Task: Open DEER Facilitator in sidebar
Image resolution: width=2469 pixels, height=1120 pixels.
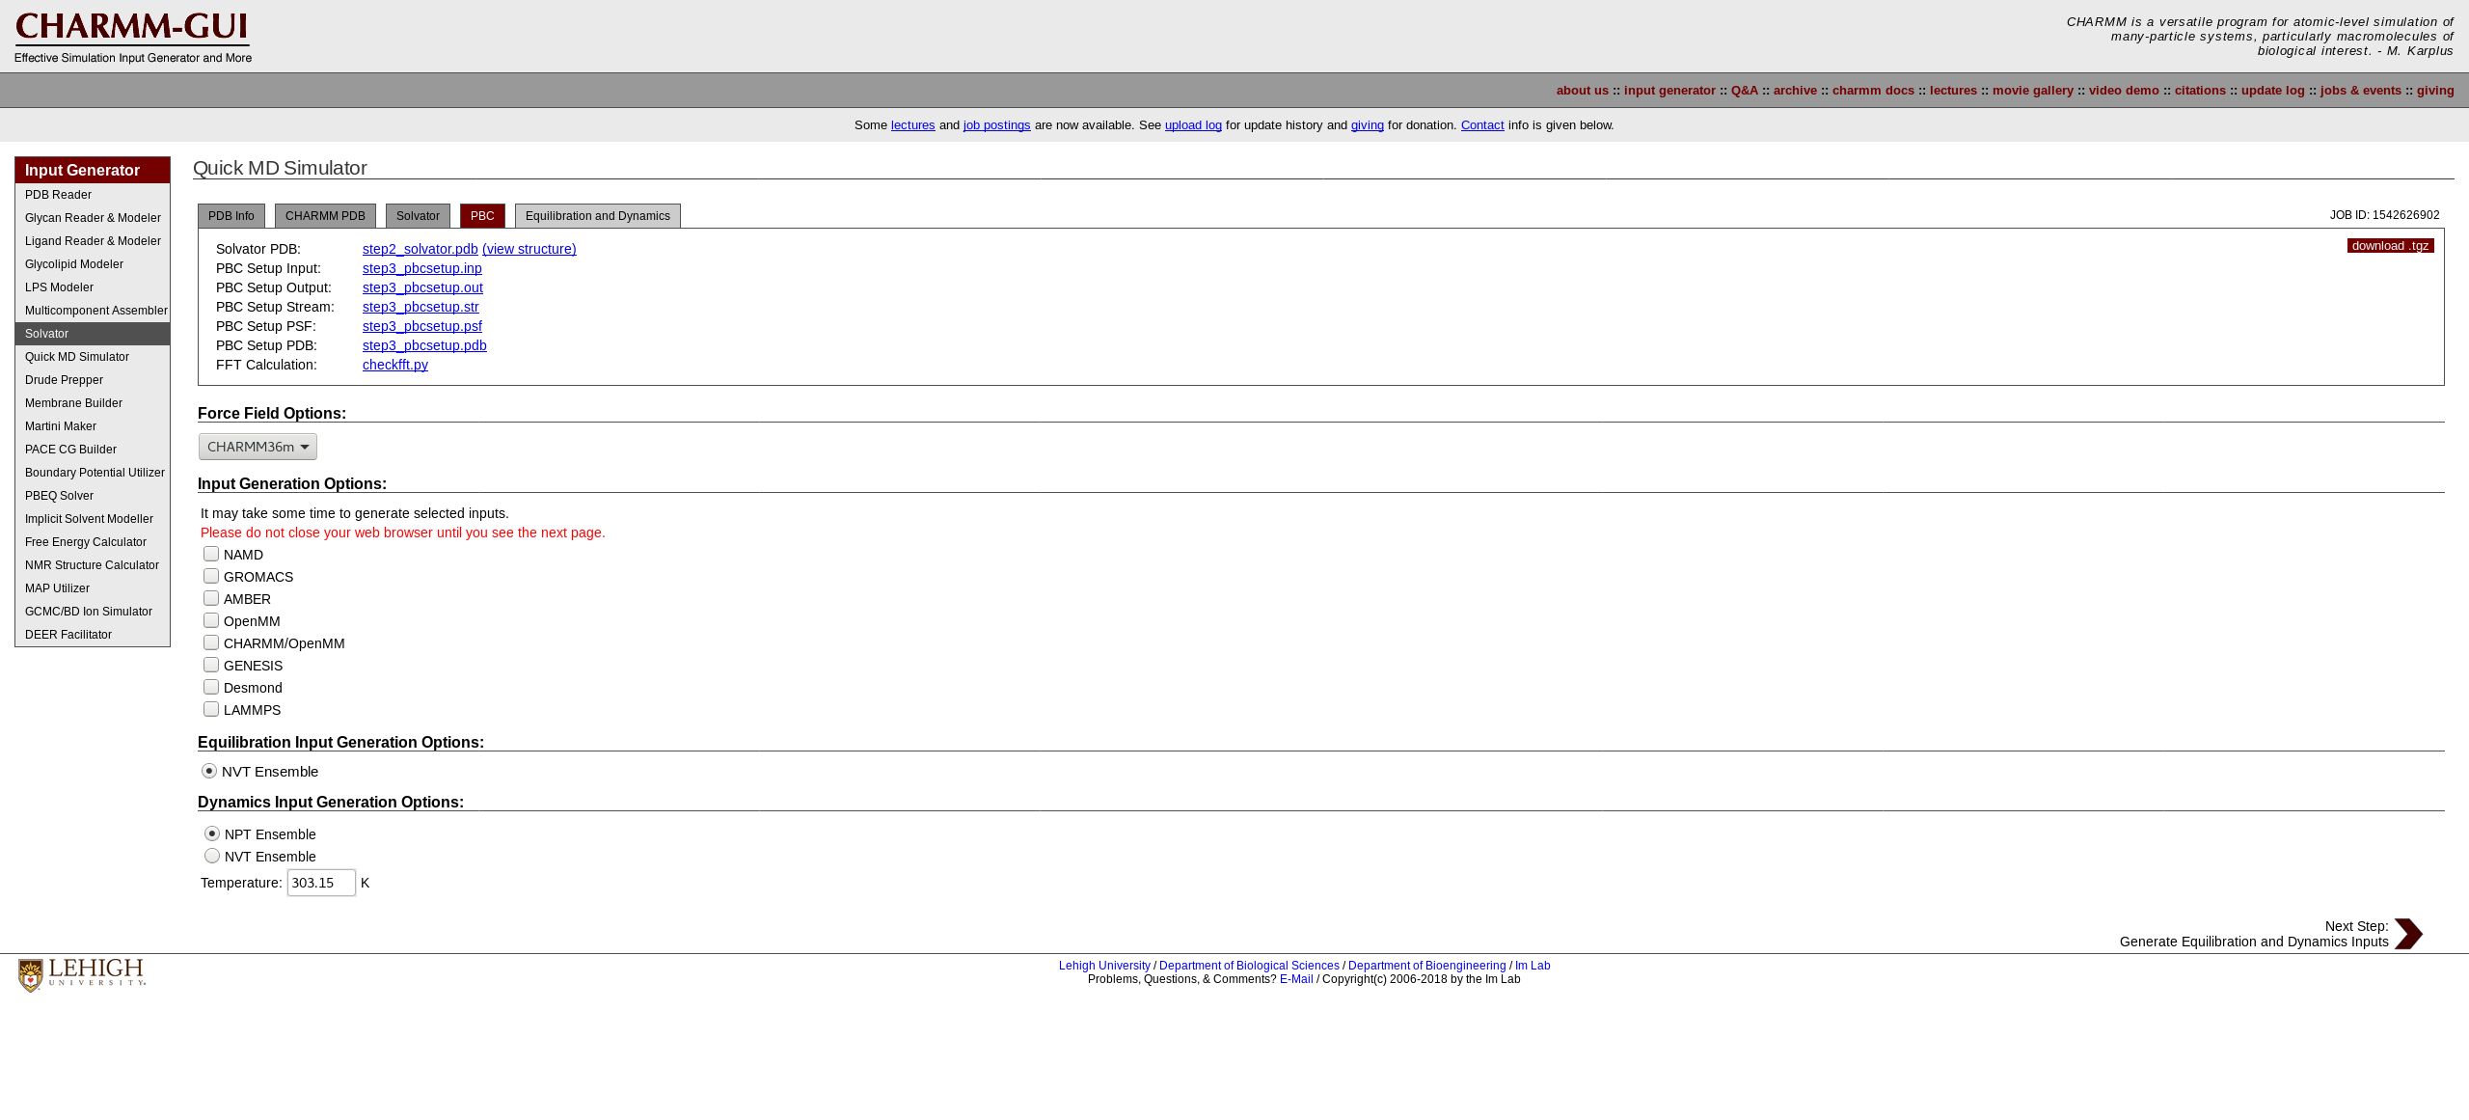Action: tap(93, 635)
